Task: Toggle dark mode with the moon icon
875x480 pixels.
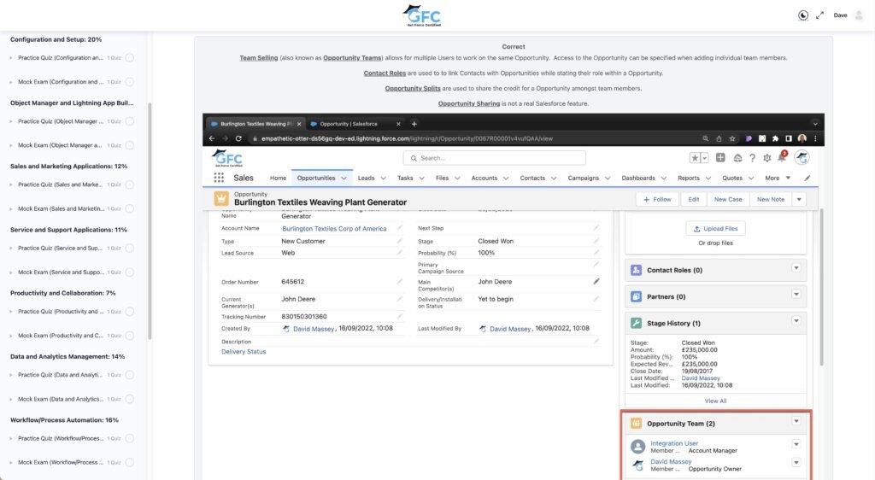Action: pyautogui.click(x=803, y=15)
